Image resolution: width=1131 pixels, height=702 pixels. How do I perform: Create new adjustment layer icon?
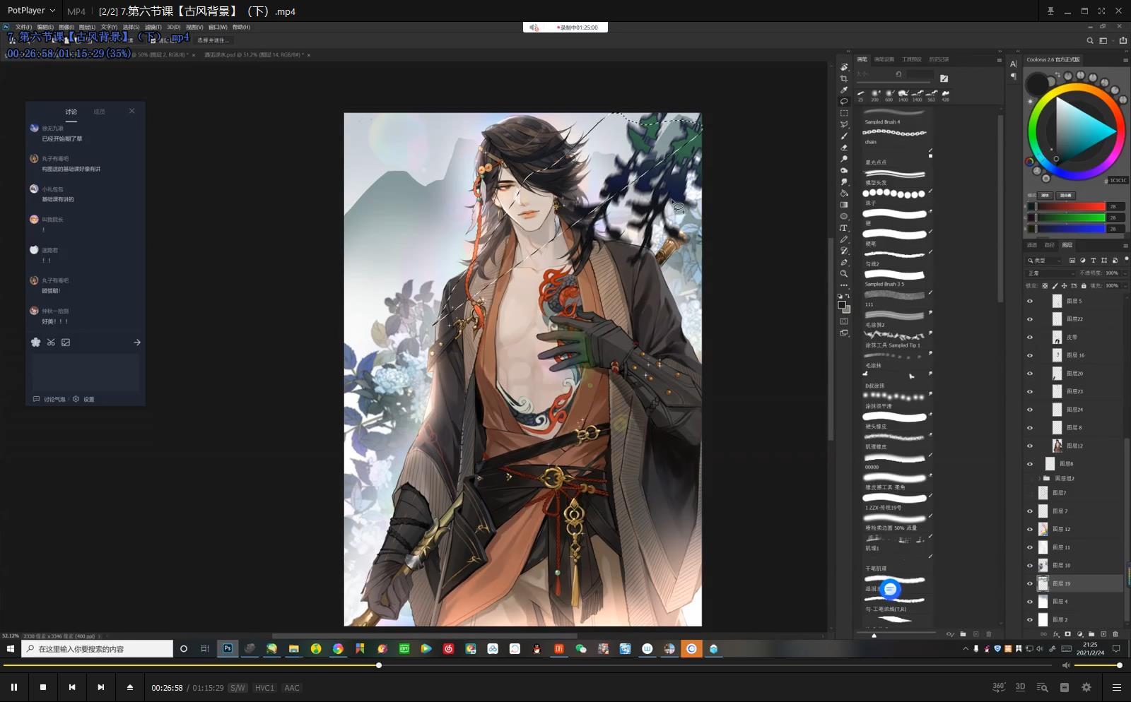coord(1079,634)
